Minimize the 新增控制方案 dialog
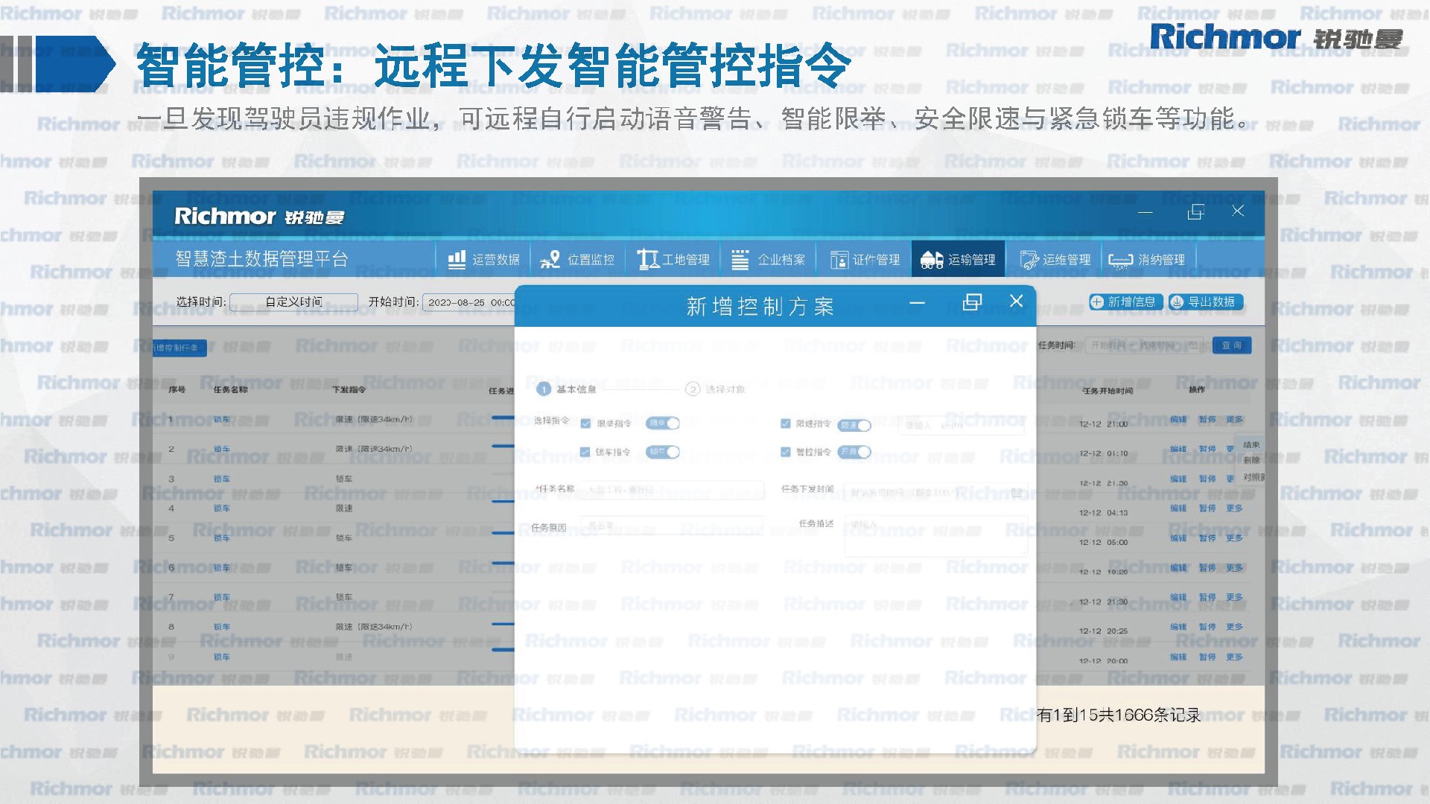This screenshot has height=804, width=1430. (x=918, y=302)
